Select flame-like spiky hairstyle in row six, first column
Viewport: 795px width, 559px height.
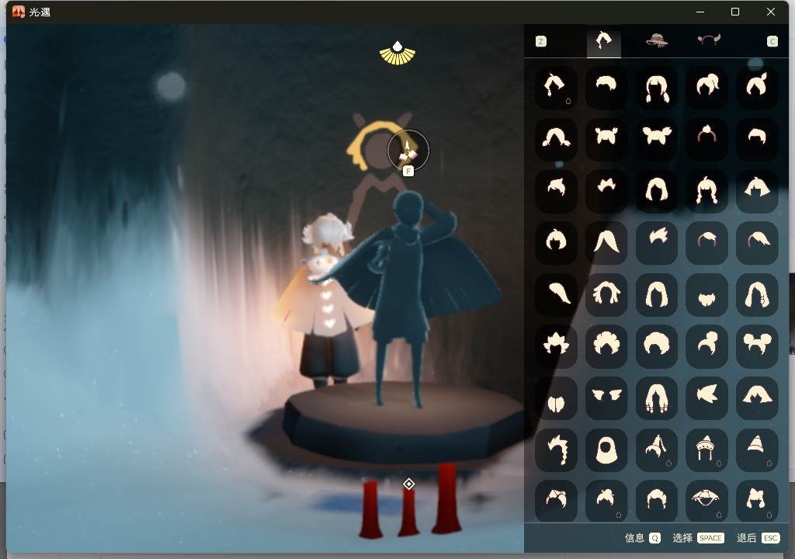click(556, 346)
